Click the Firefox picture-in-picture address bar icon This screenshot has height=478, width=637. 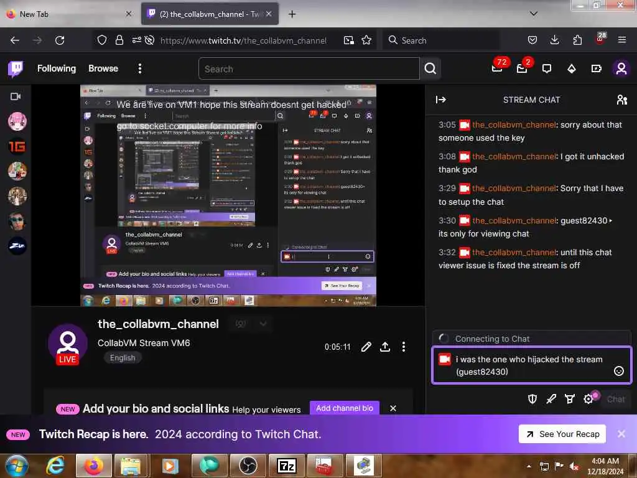(x=348, y=40)
